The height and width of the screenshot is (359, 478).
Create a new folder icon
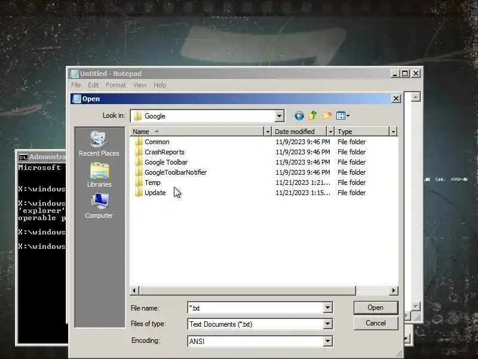coord(327,115)
